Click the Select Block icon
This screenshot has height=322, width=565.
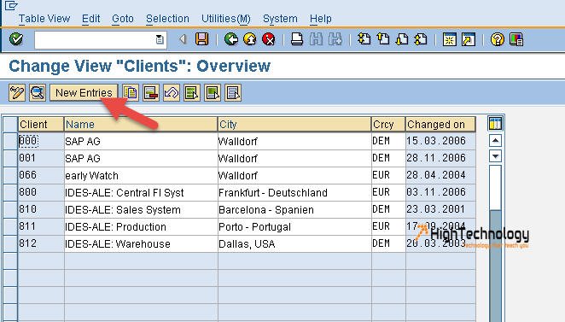coord(213,93)
